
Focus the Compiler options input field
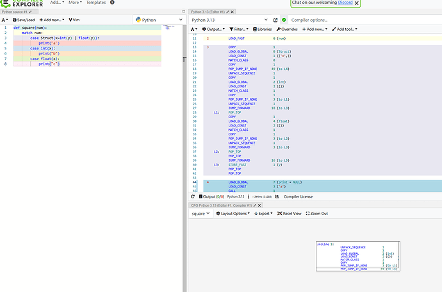365,20
